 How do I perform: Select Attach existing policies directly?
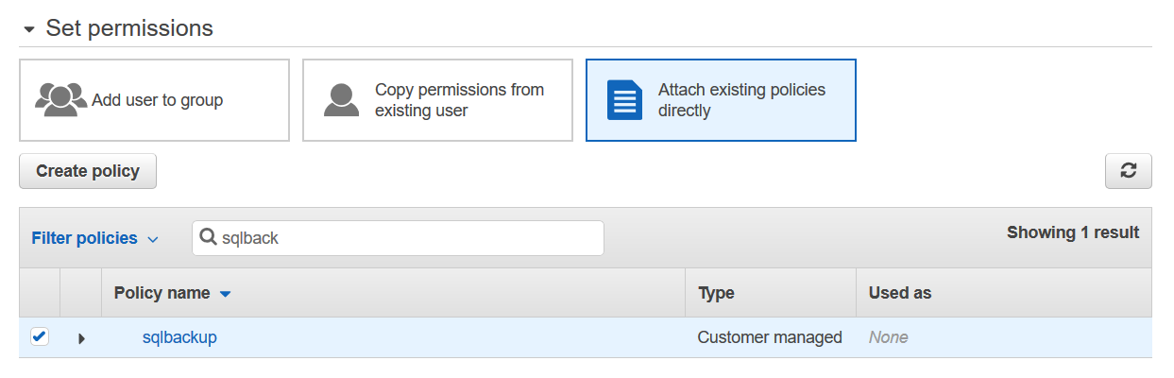(x=721, y=100)
